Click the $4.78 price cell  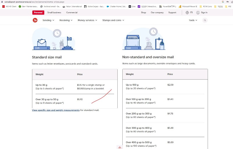pyautogui.click(x=170, y=114)
